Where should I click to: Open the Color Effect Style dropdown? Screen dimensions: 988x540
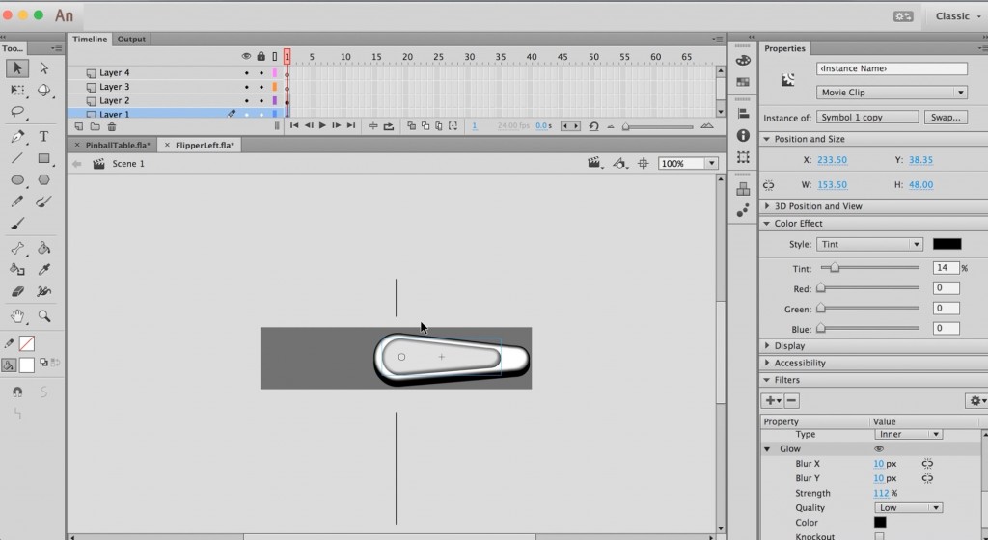click(869, 244)
